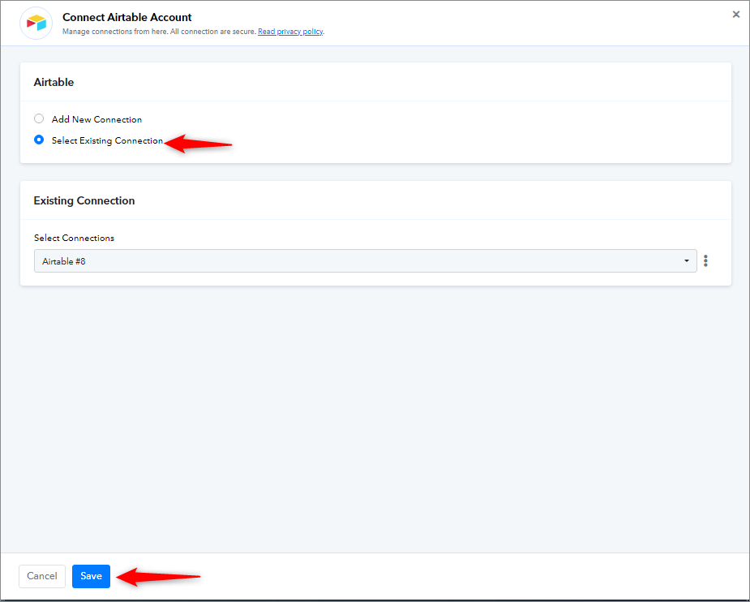
Task: Choose the Select Existing Connection radio option
Action: click(x=39, y=140)
